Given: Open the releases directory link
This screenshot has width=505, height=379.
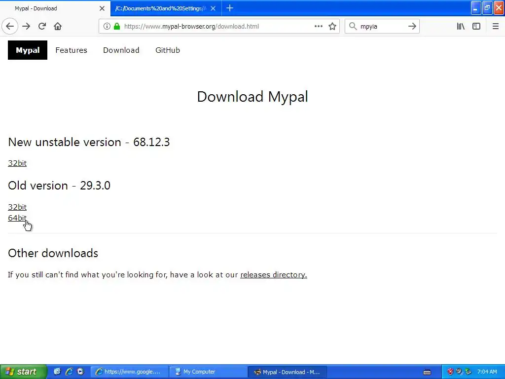Looking at the screenshot, I should coord(273,275).
